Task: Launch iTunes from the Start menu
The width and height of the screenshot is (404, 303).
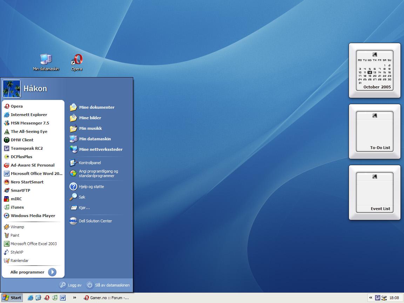Action: pos(33,207)
